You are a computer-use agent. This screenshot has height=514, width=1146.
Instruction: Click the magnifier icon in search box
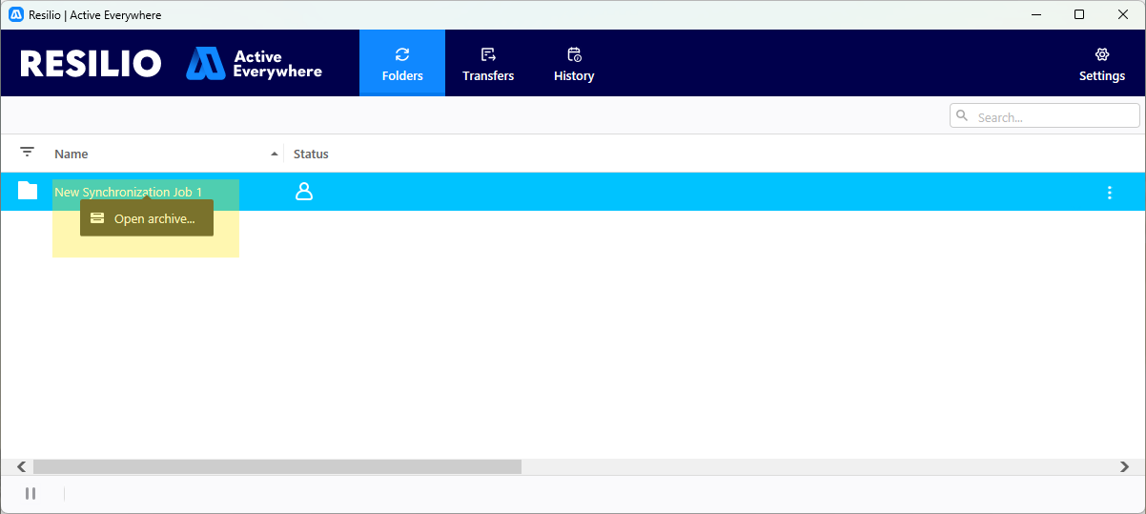962,116
